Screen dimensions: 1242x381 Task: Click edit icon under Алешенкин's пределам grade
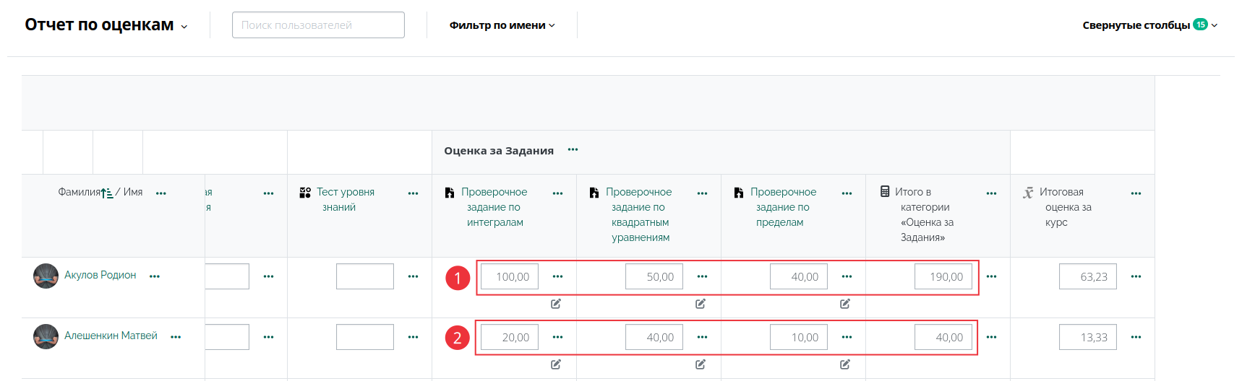point(845,364)
